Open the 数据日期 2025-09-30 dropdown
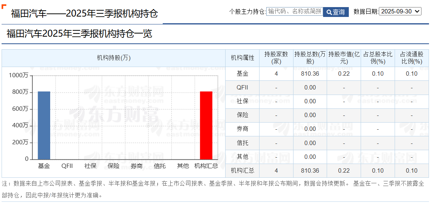Viewport: 444px width, 203px height. 400,11
